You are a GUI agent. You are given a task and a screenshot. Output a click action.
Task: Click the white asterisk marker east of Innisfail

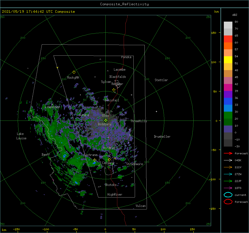[x=131, y=95]
